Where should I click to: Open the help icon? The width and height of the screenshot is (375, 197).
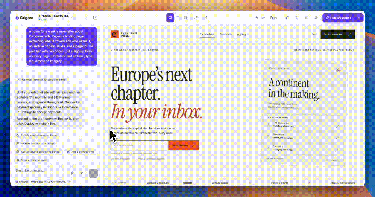(x=307, y=18)
